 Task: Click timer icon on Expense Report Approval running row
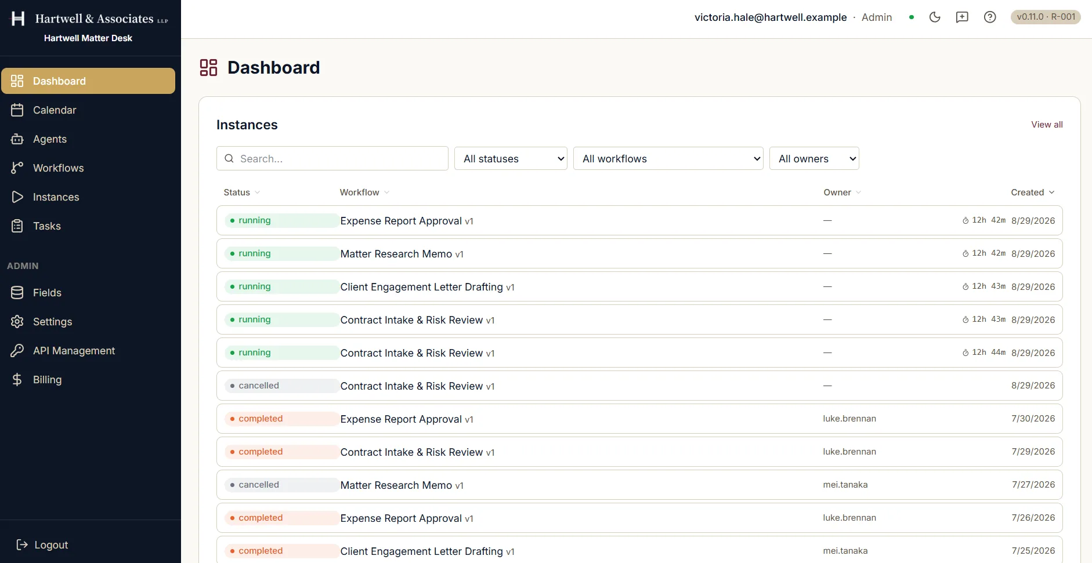pos(966,220)
